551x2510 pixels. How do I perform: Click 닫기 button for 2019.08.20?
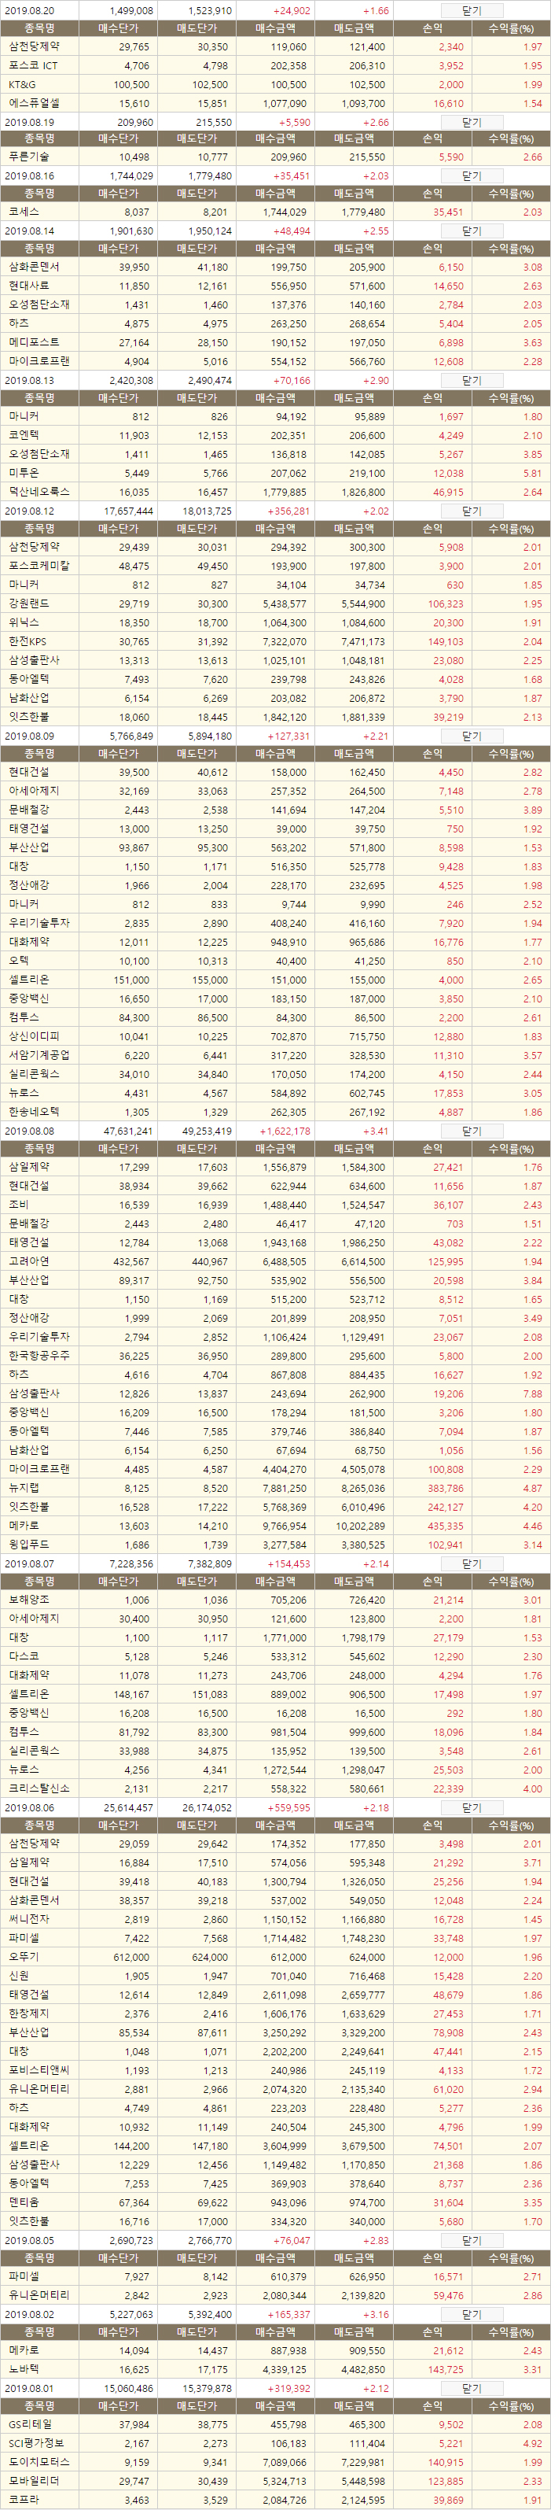point(471,9)
